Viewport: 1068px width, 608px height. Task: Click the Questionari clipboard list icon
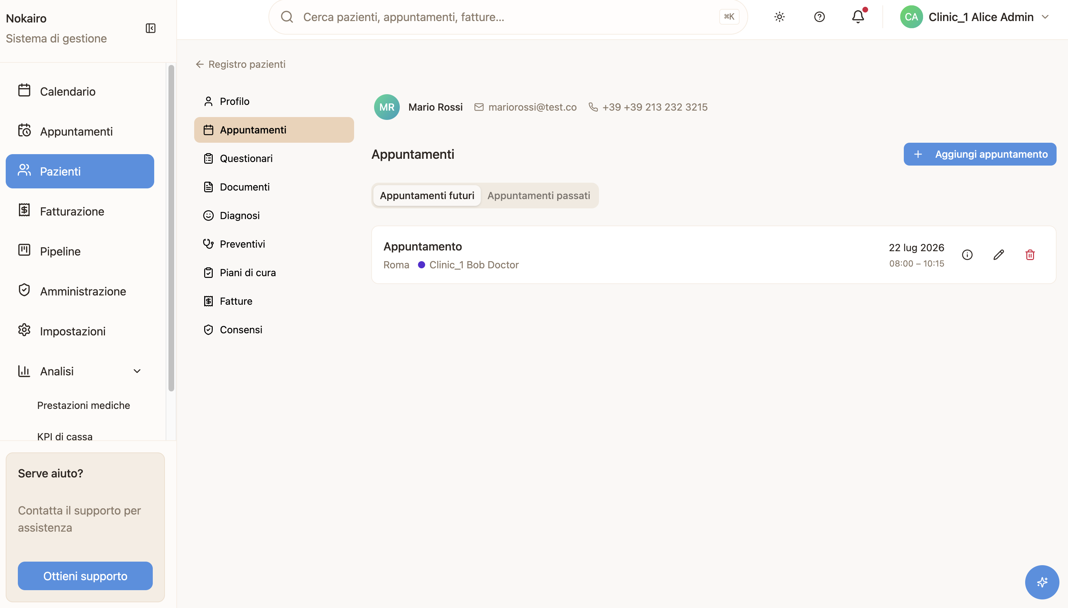click(x=208, y=159)
